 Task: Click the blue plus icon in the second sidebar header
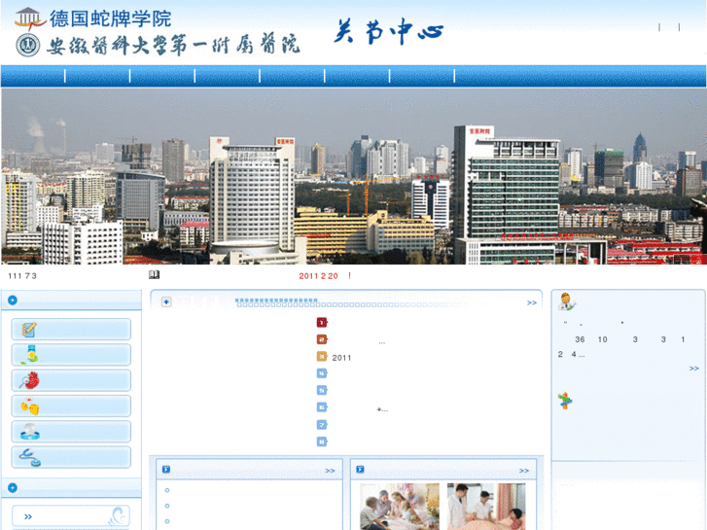pyautogui.click(x=13, y=487)
